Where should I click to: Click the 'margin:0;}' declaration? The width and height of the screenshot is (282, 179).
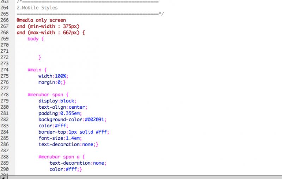point(52,82)
